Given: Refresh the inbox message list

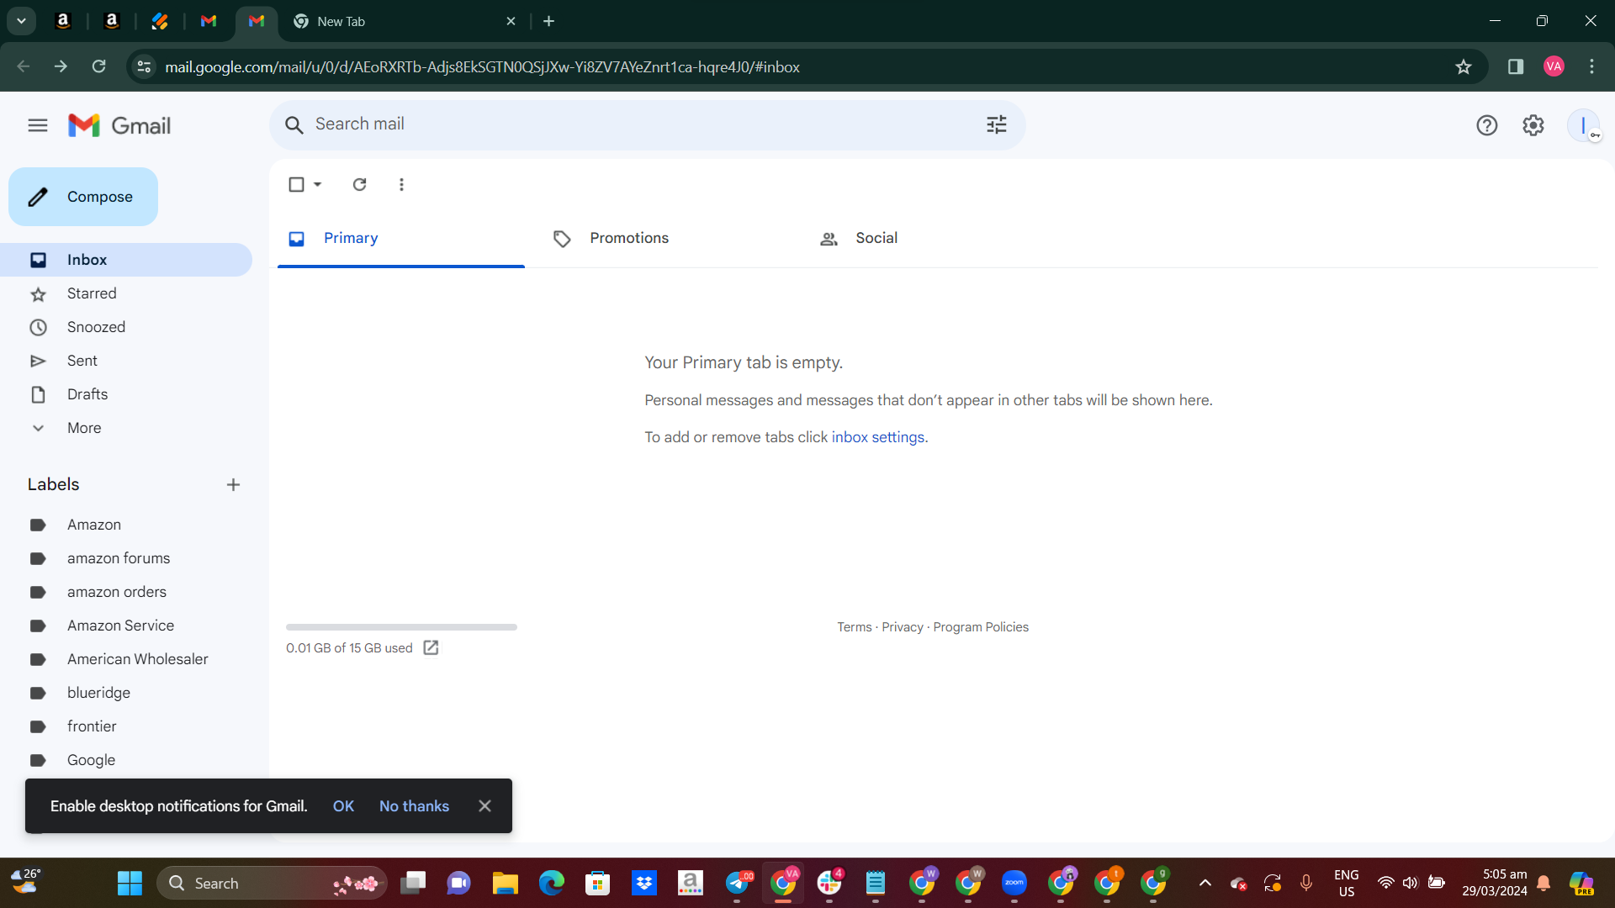Looking at the screenshot, I should [359, 184].
